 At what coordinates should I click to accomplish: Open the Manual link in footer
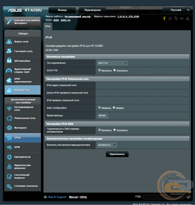click(73, 197)
